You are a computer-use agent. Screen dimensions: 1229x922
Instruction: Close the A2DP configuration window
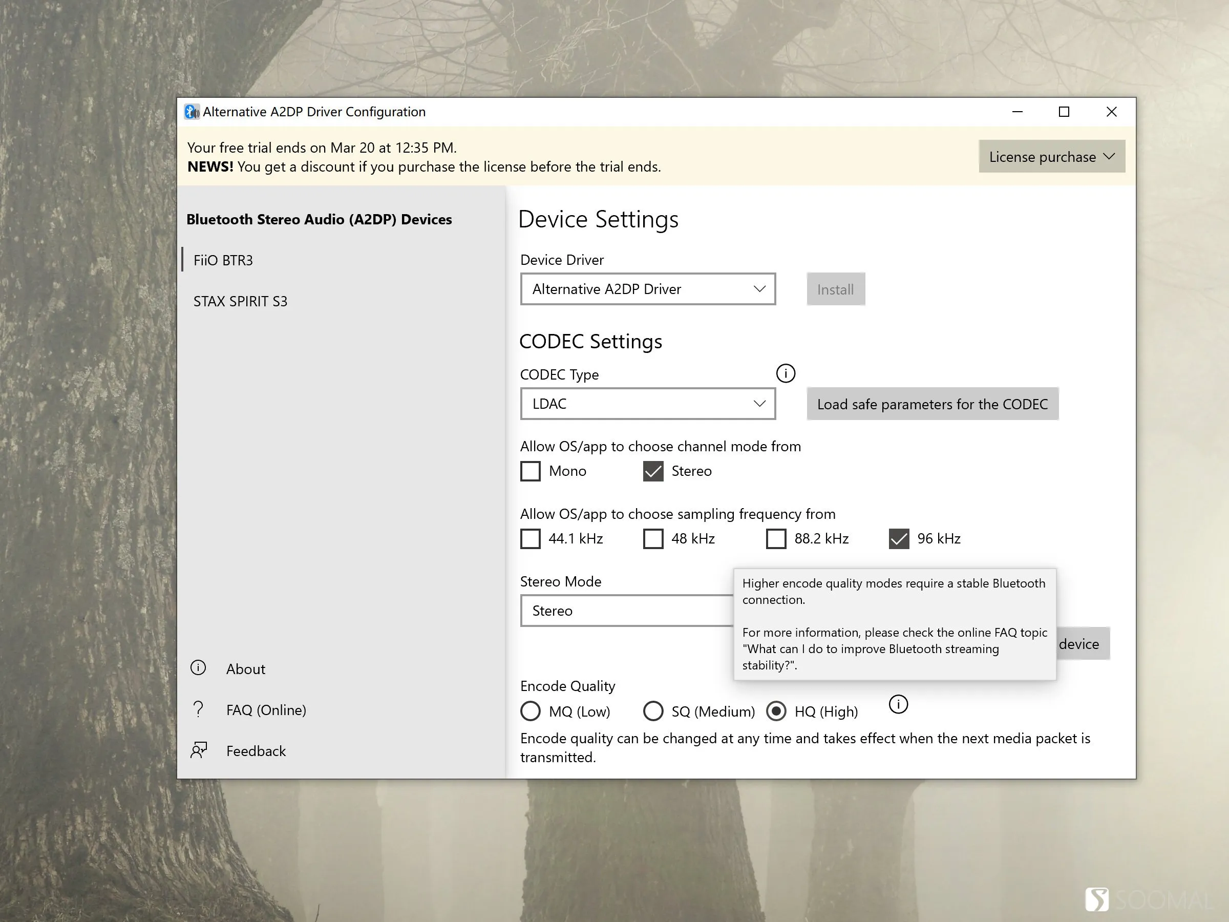tap(1111, 112)
